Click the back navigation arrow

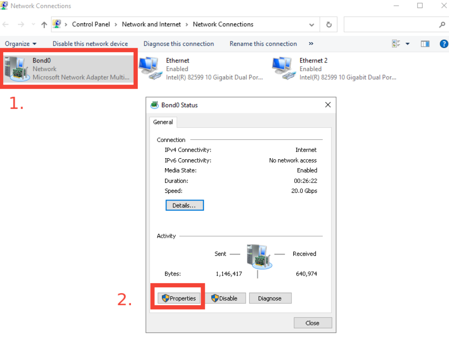tap(6, 25)
